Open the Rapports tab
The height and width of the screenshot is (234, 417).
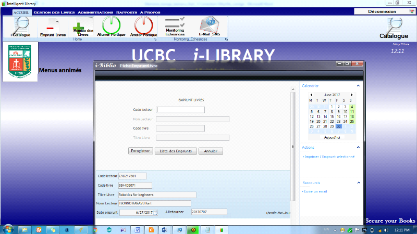click(x=127, y=12)
